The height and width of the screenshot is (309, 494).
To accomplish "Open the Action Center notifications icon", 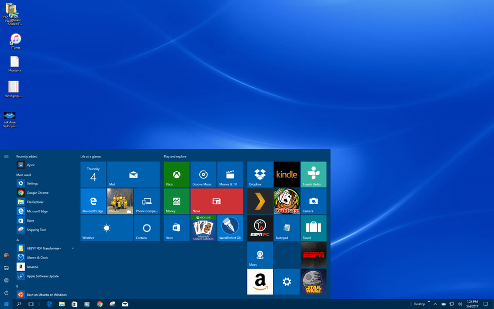I will click(486, 304).
